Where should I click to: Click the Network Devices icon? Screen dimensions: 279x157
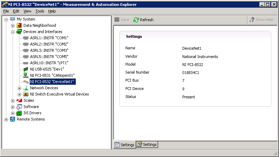tap(25, 88)
